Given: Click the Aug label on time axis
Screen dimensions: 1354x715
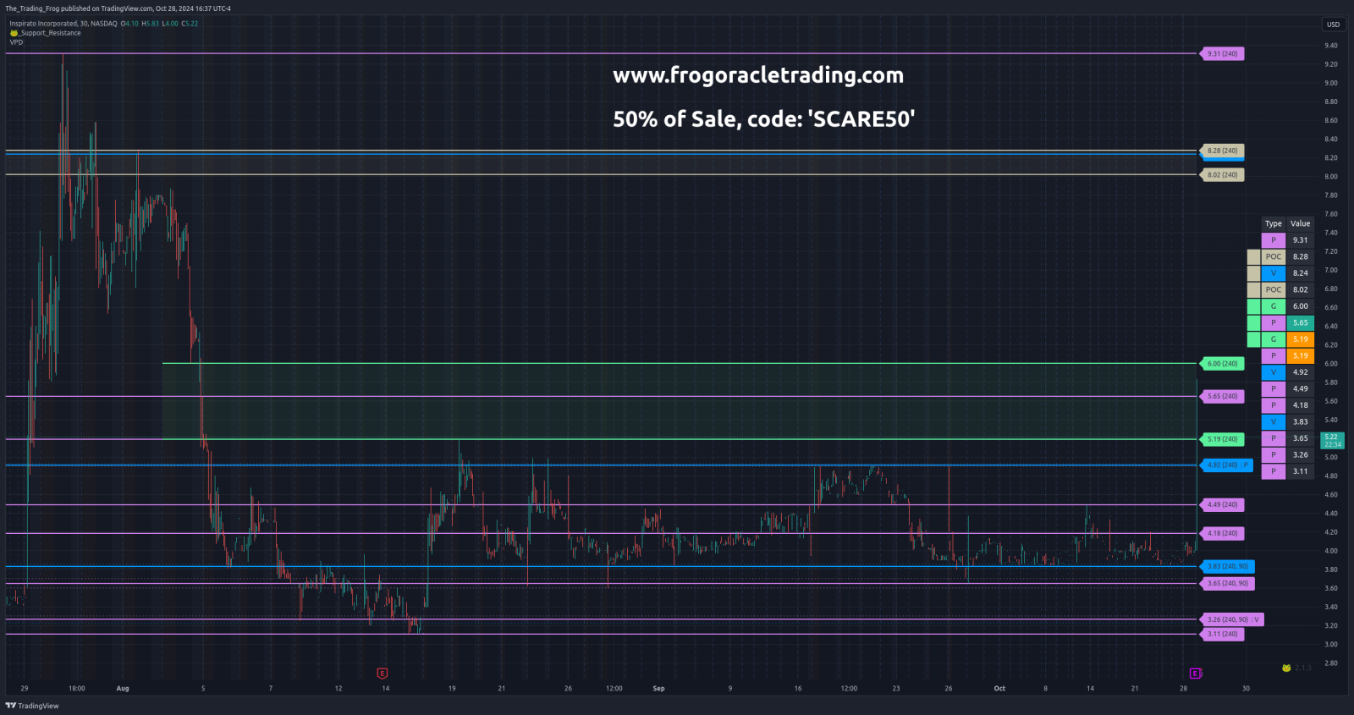Looking at the screenshot, I should pos(123,689).
